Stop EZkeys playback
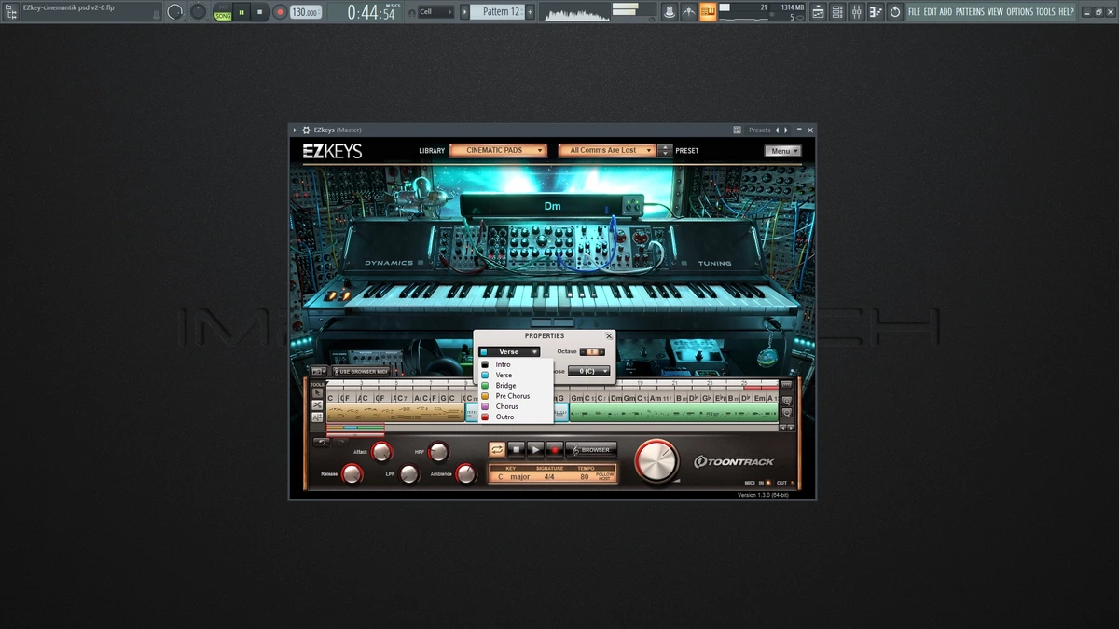 point(517,449)
